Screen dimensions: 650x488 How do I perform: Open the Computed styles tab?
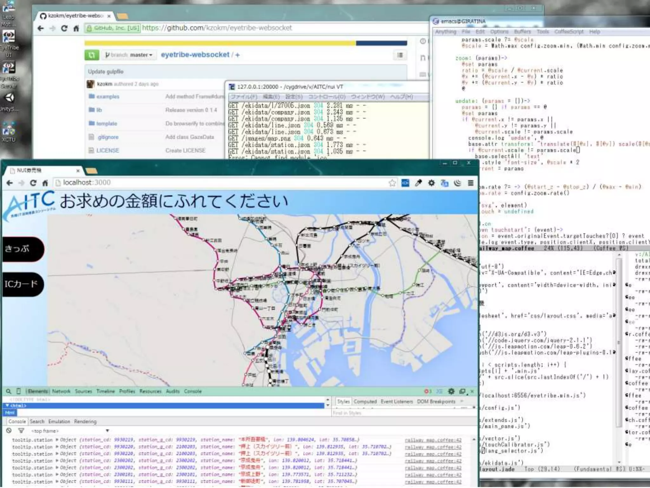[x=365, y=402]
